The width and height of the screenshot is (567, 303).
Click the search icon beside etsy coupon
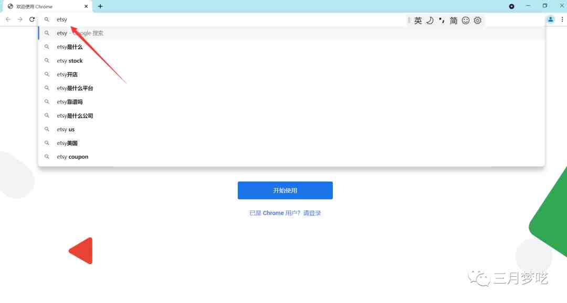click(47, 156)
